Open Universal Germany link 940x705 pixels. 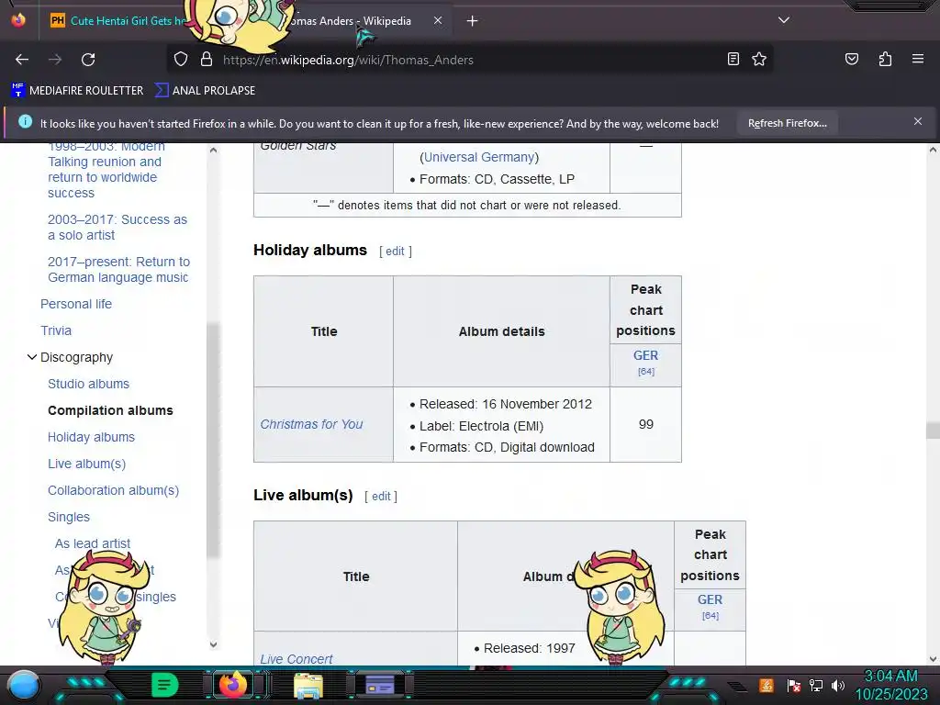click(x=479, y=157)
